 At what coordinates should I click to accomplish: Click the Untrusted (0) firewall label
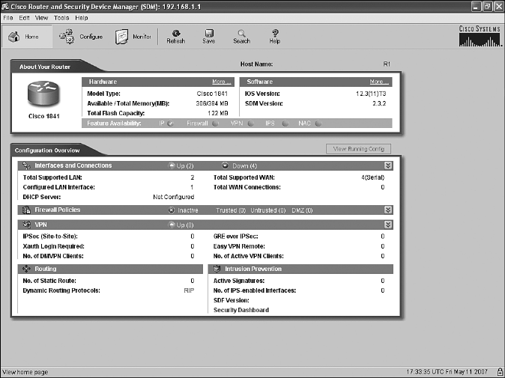pyautogui.click(x=268, y=210)
